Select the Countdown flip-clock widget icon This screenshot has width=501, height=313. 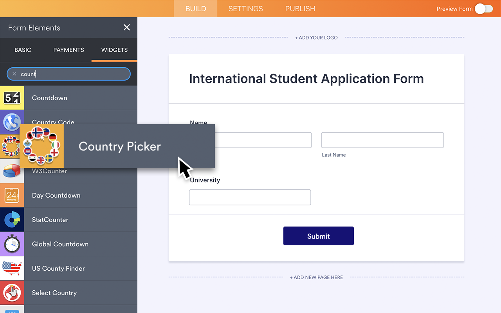(12, 98)
